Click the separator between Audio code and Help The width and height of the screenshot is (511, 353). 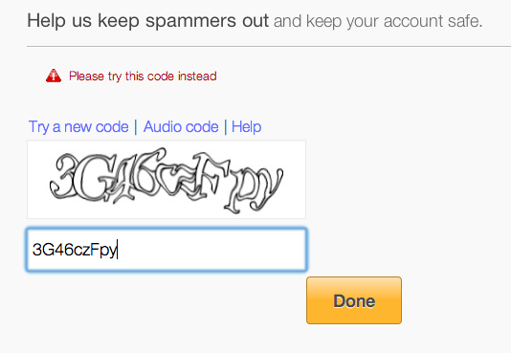tap(225, 126)
